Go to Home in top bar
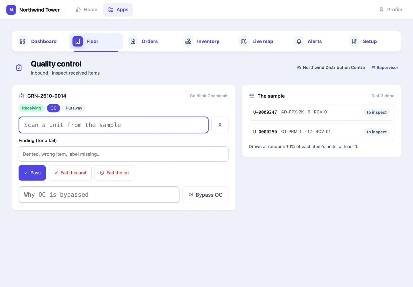Viewport: 413px width, 287px height. pos(86,10)
